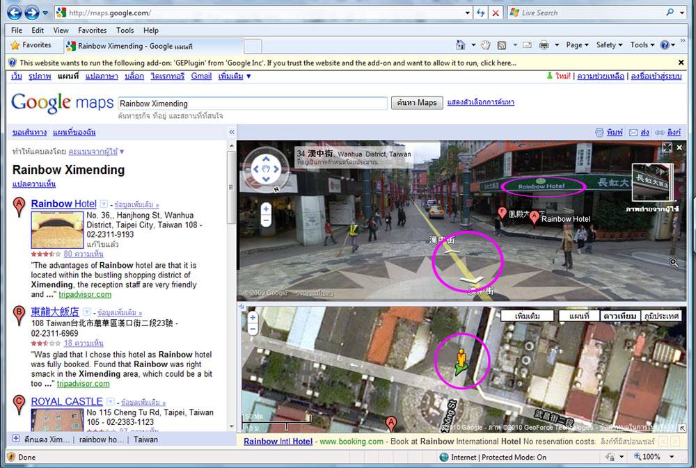Switch map to ดาวเทียม satellite view
Screen dimensions: 696x468
pos(620,316)
